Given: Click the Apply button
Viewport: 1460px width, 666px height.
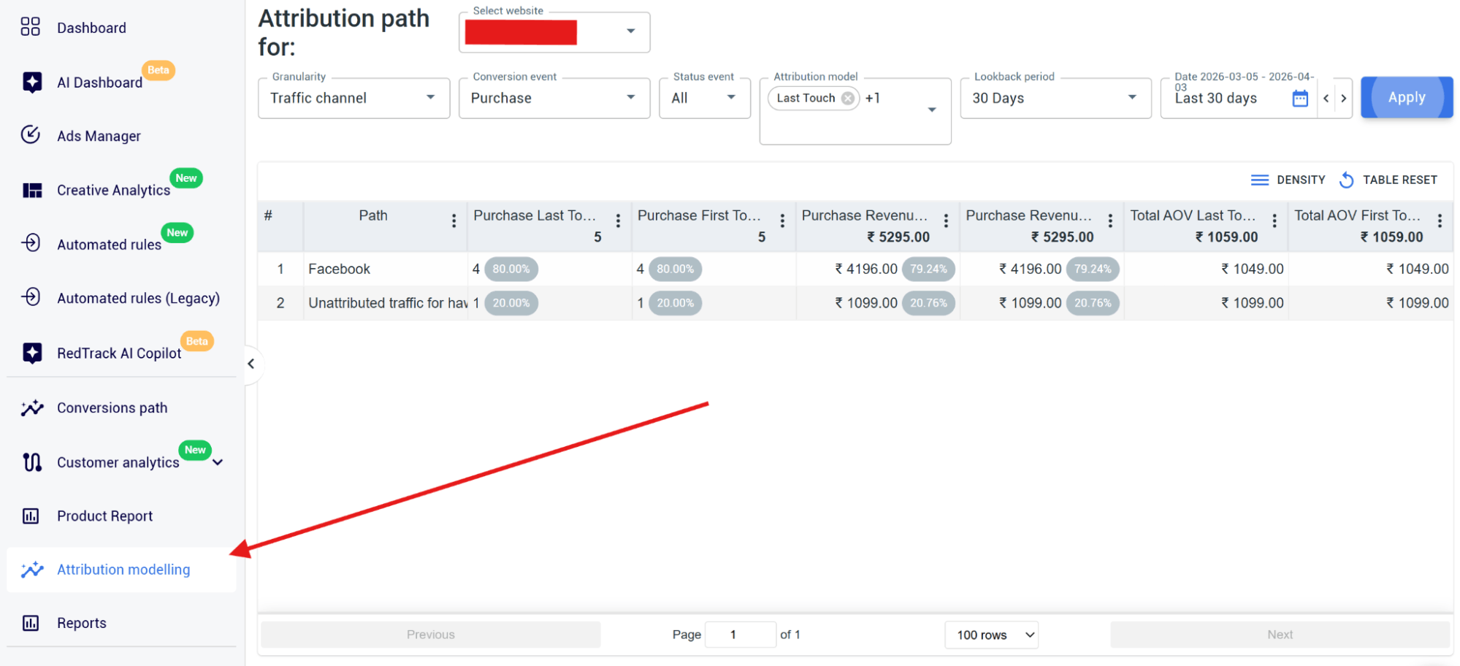Looking at the screenshot, I should click(1407, 97).
